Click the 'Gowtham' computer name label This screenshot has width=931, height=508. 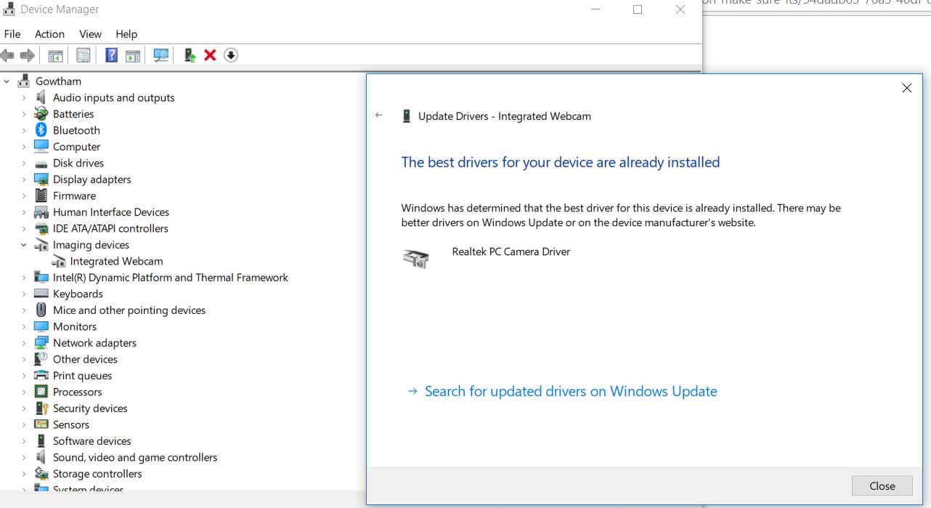point(58,81)
